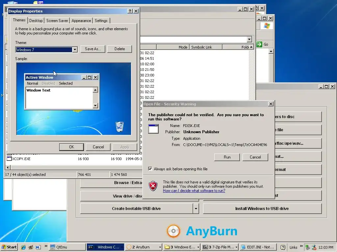Open the Theme dropdown list

click(75, 50)
